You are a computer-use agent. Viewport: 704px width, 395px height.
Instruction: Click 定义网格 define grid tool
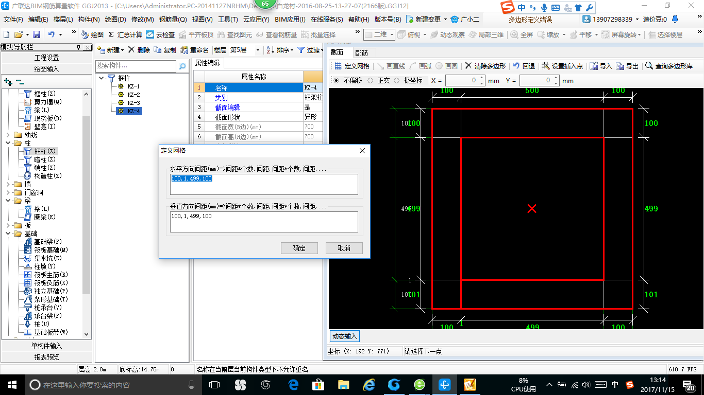pyautogui.click(x=352, y=66)
